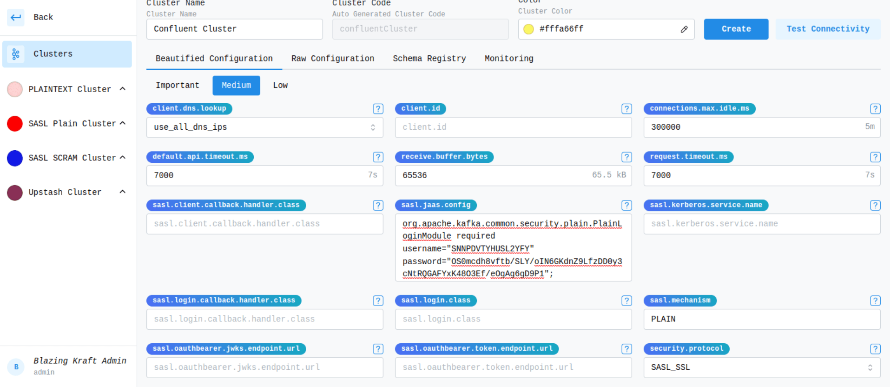Click the SASL Plain Cluster red dot
The width and height of the screenshot is (890, 387).
15,124
